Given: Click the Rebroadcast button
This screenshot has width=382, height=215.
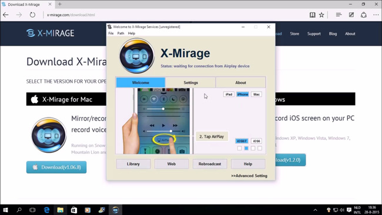Looking at the screenshot, I should [x=210, y=164].
